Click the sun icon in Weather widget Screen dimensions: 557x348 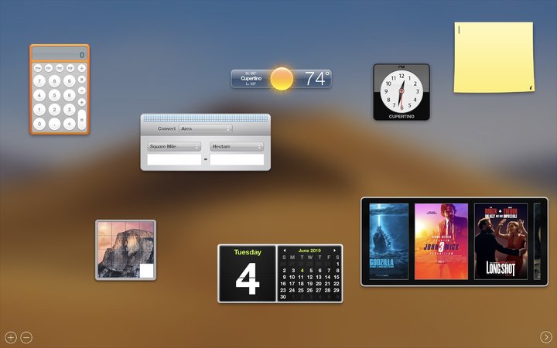point(282,78)
